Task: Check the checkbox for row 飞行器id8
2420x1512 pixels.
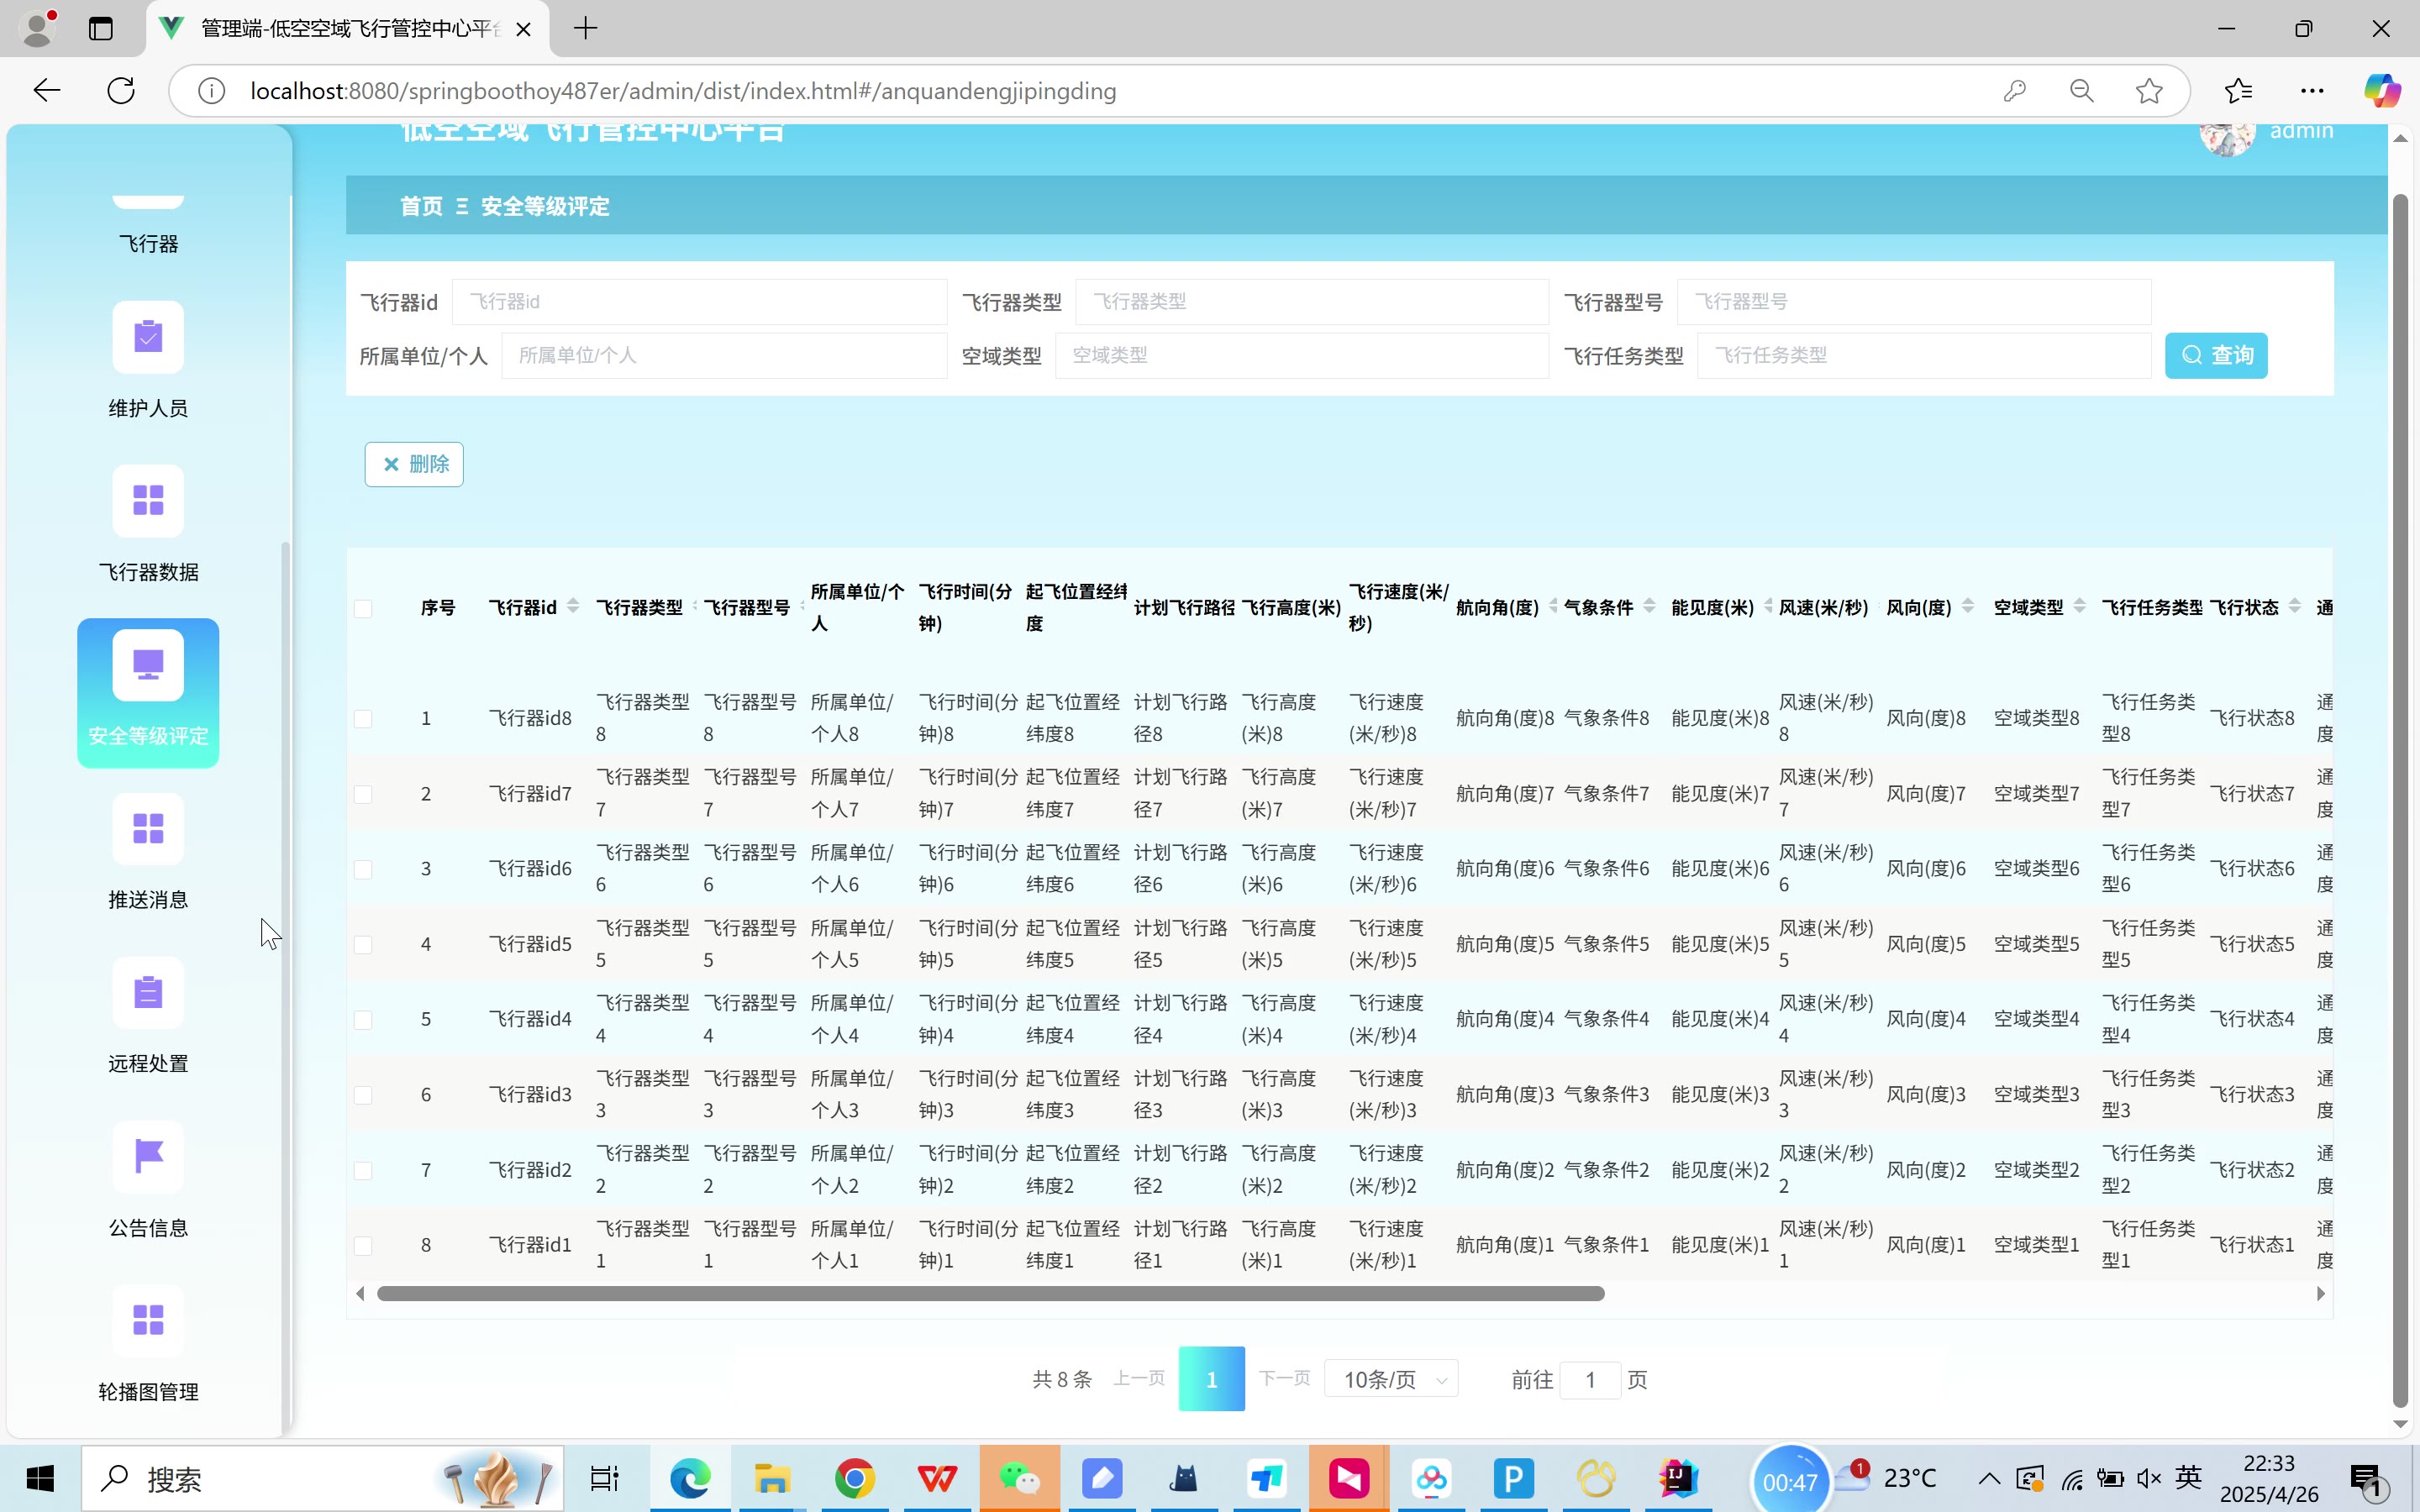Action: (x=363, y=718)
